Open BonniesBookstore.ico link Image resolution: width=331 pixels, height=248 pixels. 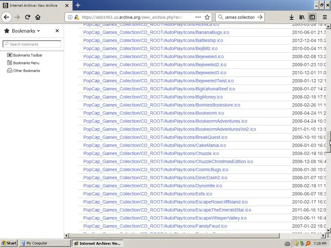point(162,105)
